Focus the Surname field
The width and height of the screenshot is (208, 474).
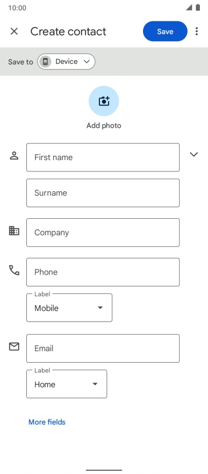(103, 193)
